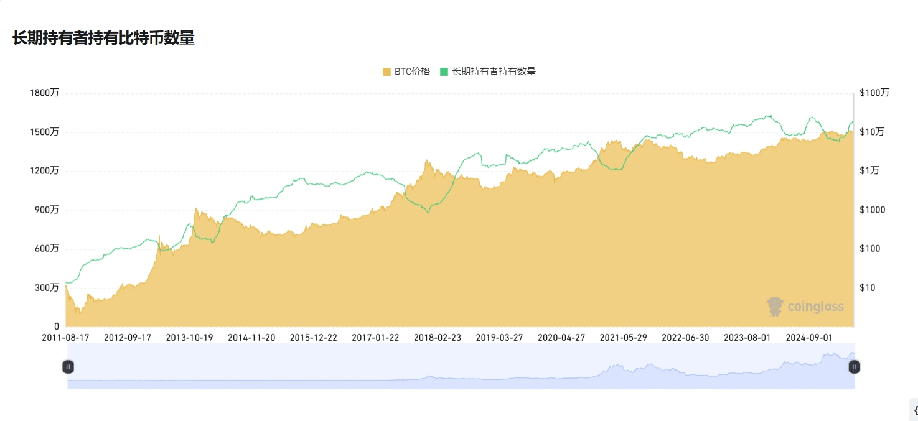The height and width of the screenshot is (421, 918).
Task: Click the 2022-06-30 date axis label
Action: (685, 338)
